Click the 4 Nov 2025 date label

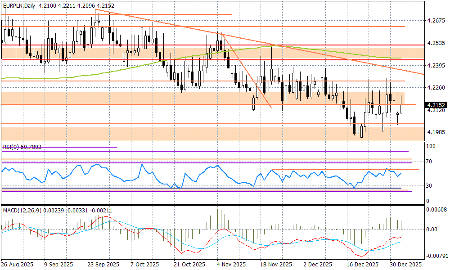(230, 264)
